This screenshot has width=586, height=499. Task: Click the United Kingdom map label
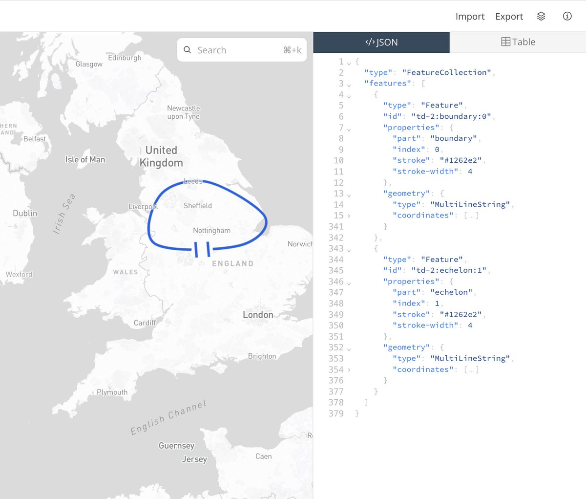(x=161, y=156)
